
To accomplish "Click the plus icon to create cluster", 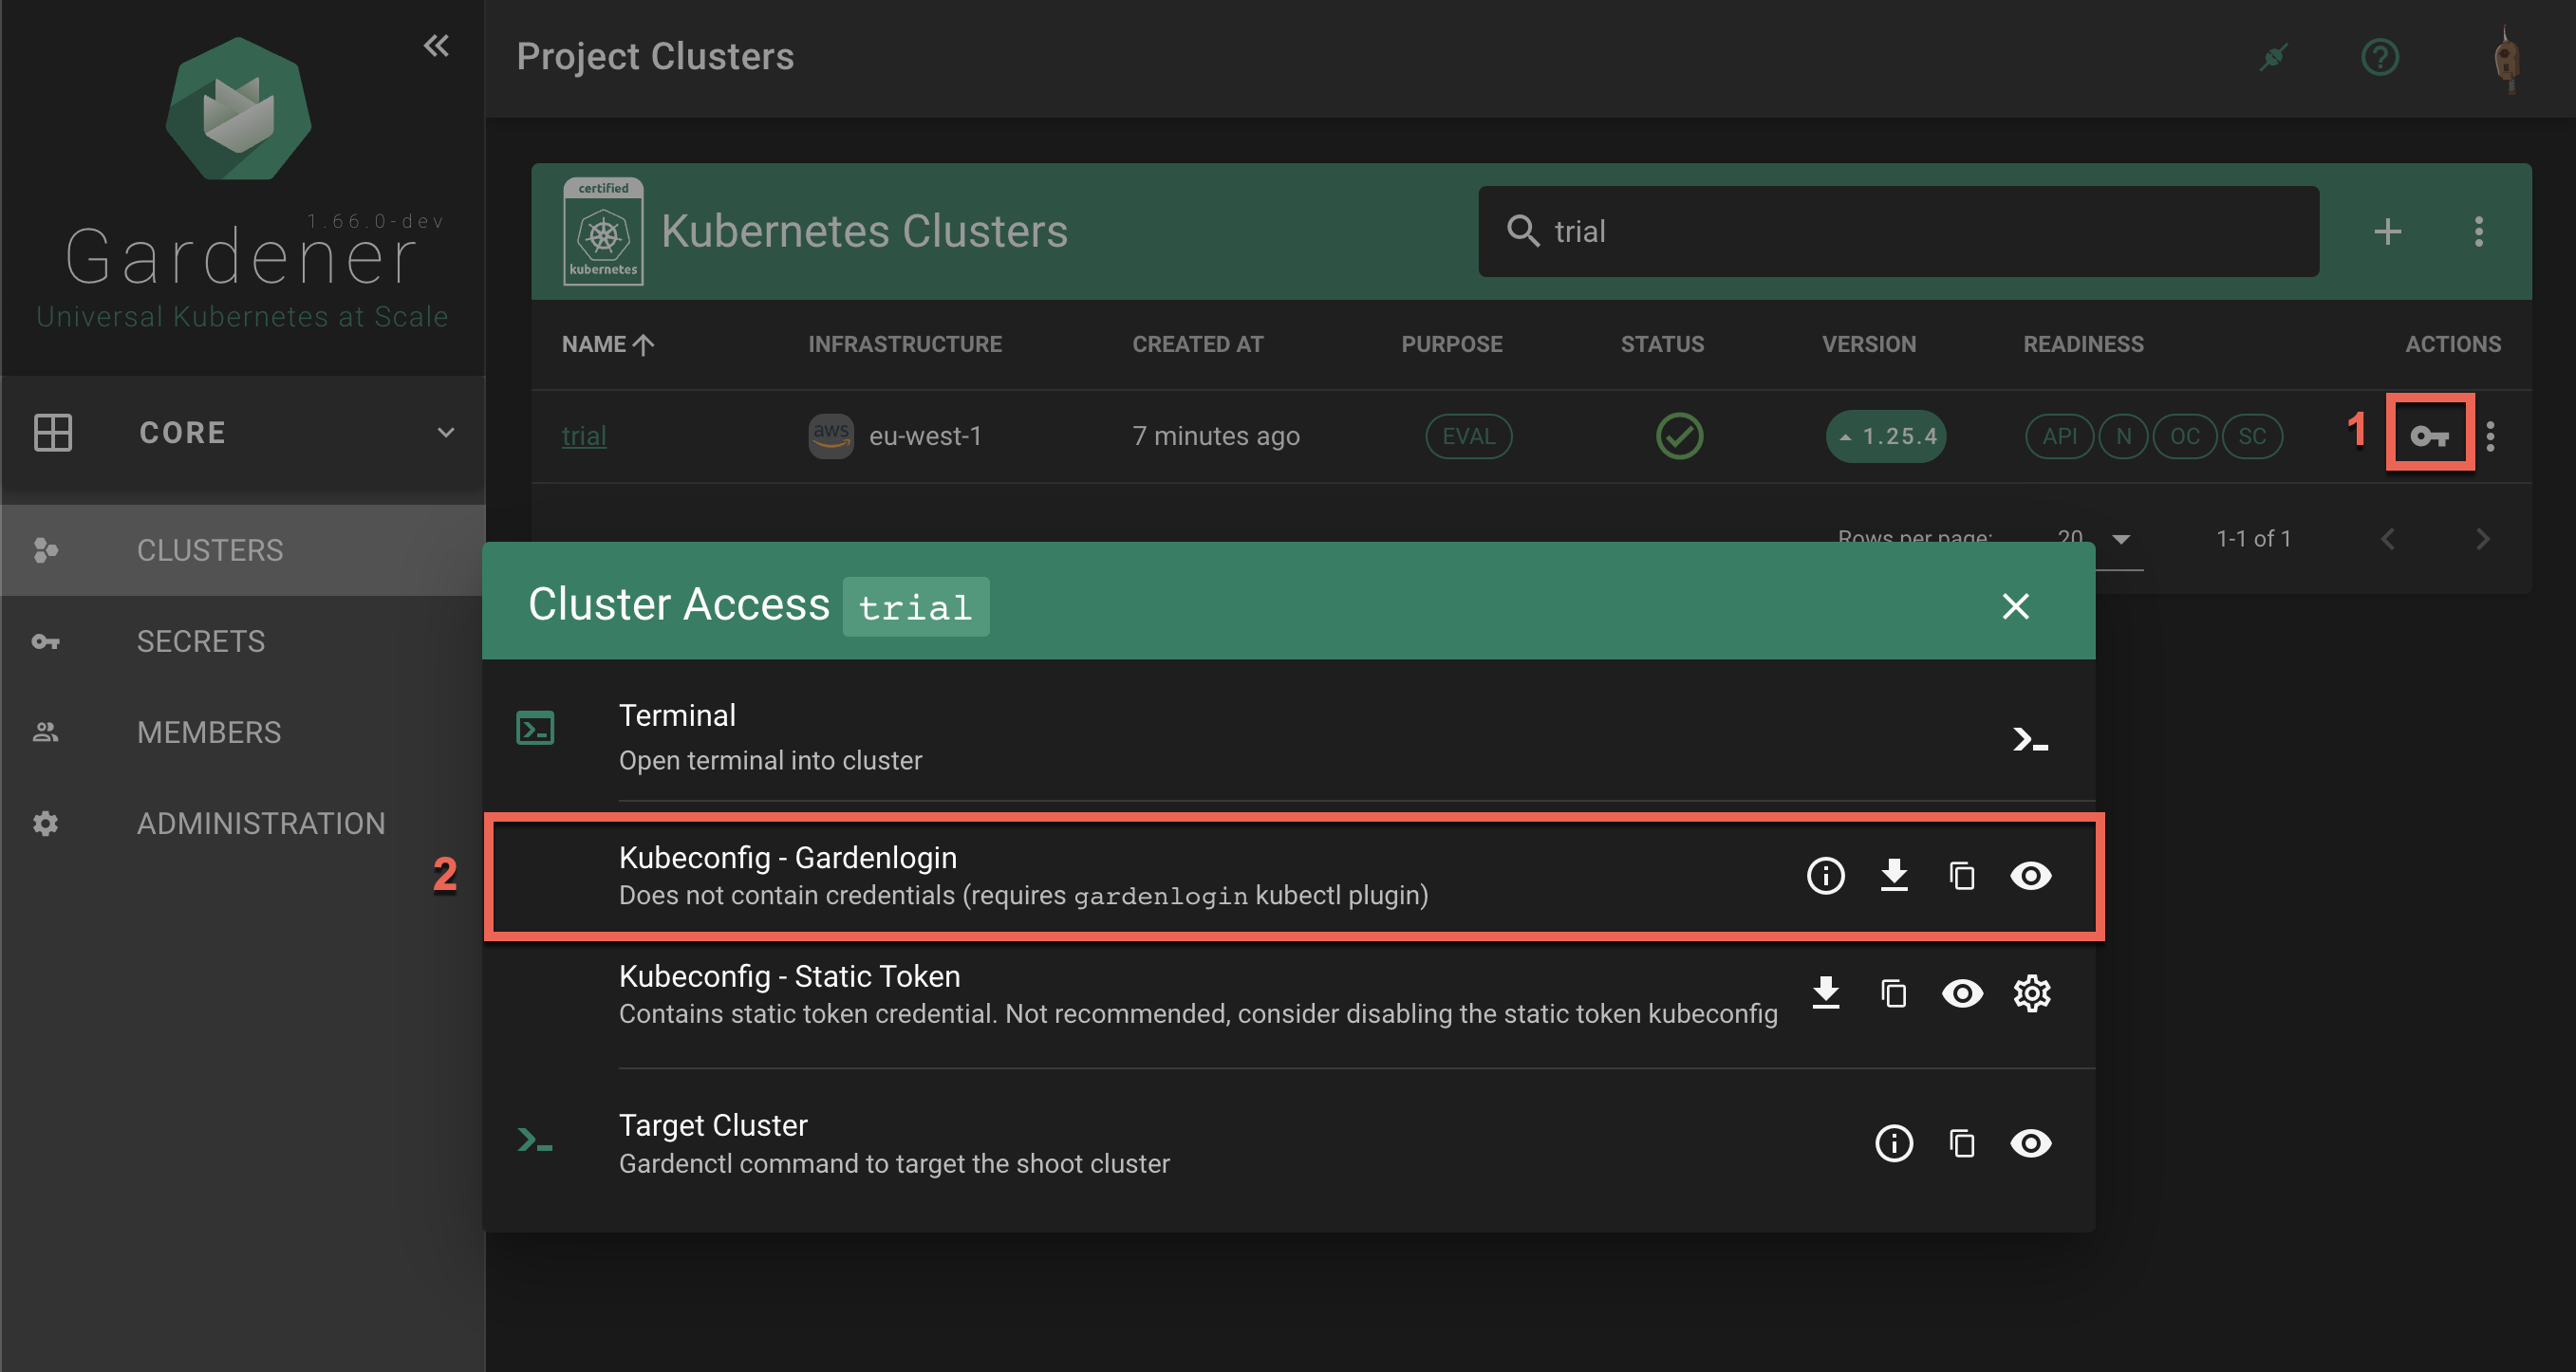I will 2387,231.
